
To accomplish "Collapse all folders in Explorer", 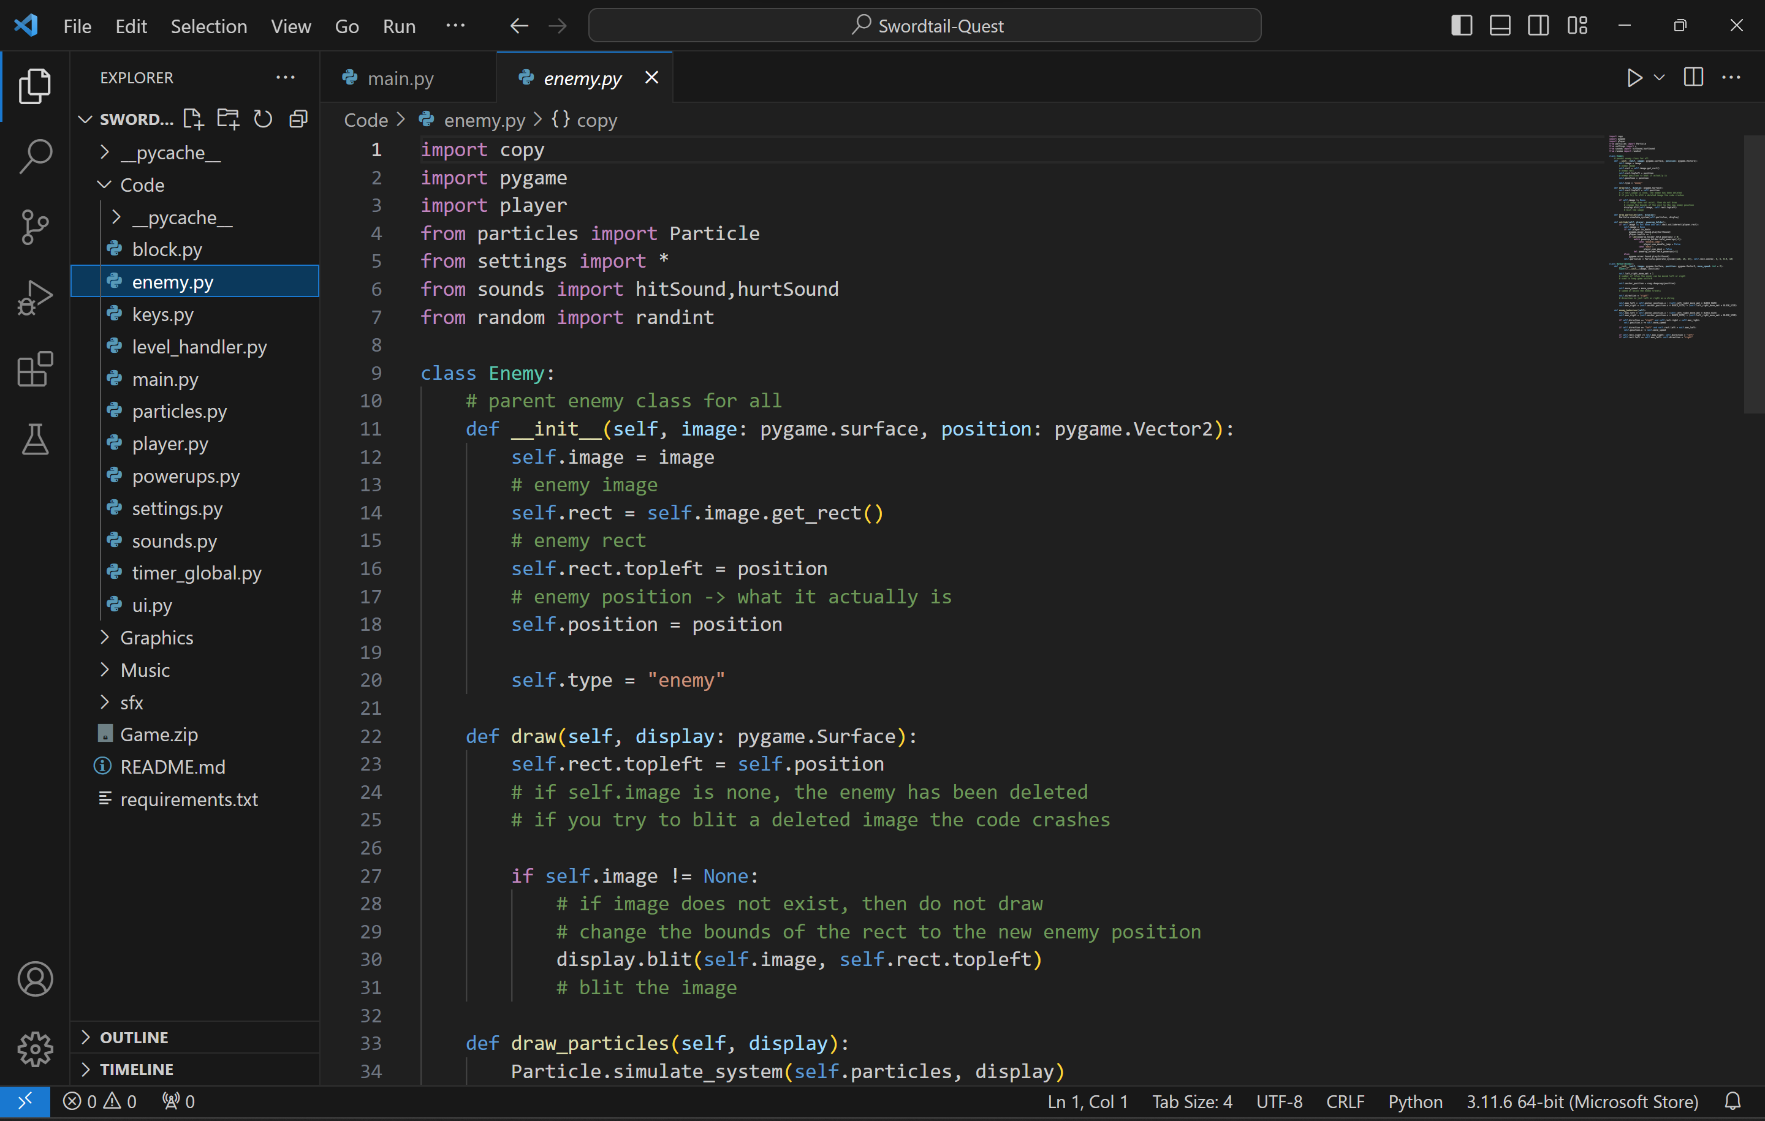I will (x=298, y=119).
